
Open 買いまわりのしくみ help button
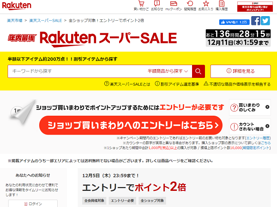click(250, 107)
